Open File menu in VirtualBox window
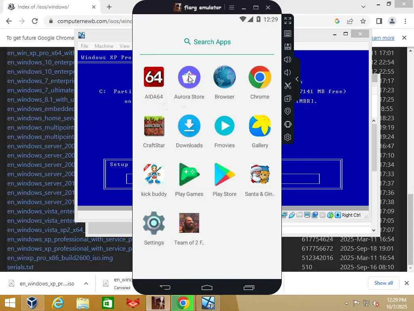This screenshot has height=311, width=414. click(84, 46)
